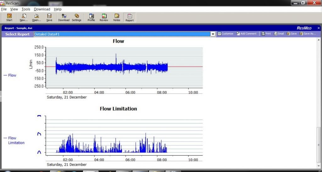The image size is (322, 172).
Task: Switch to the Review view
Action: tap(104, 18)
